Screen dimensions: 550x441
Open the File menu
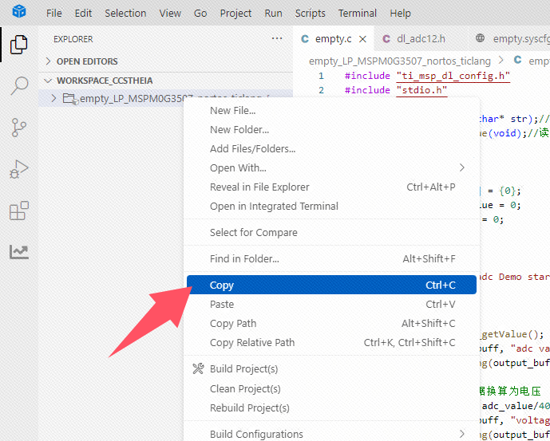54,13
